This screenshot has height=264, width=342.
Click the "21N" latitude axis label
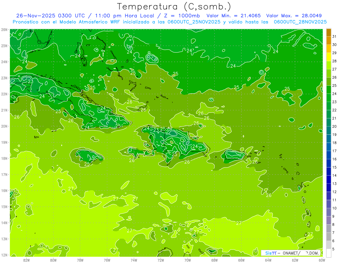tap(4, 110)
